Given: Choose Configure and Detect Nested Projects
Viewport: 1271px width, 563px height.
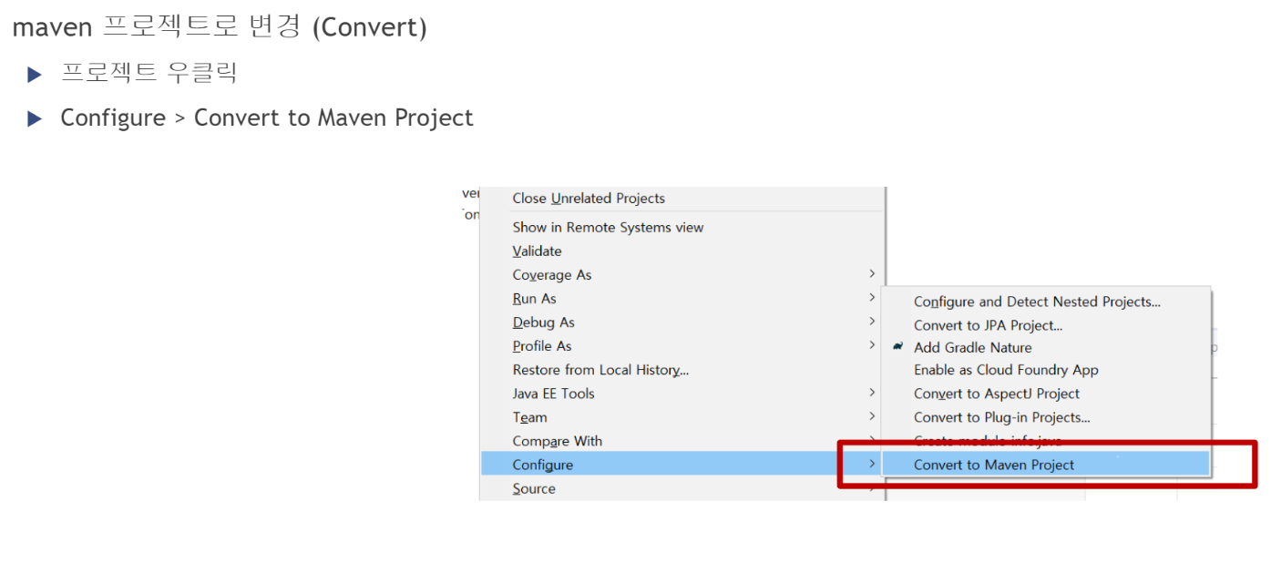Looking at the screenshot, I should tap(1048, 302).
